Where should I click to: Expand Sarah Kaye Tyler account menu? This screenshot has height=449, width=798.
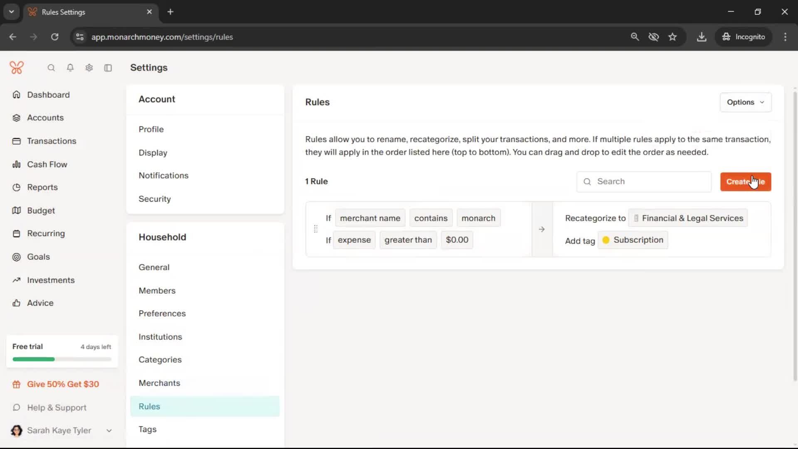click(x=109, y=431)
